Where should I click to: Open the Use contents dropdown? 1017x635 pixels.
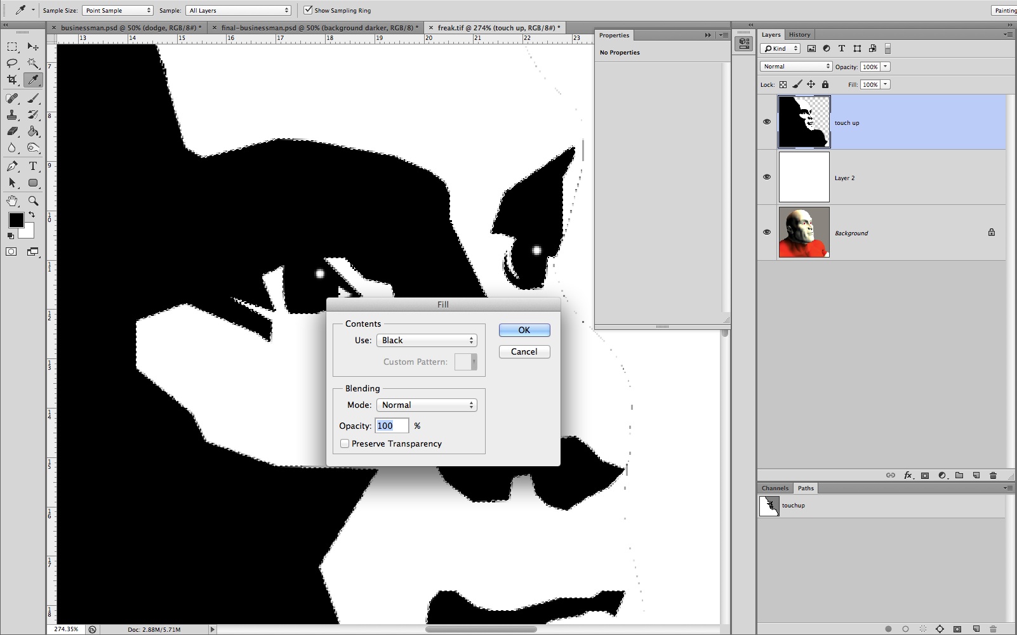(426, 340)
